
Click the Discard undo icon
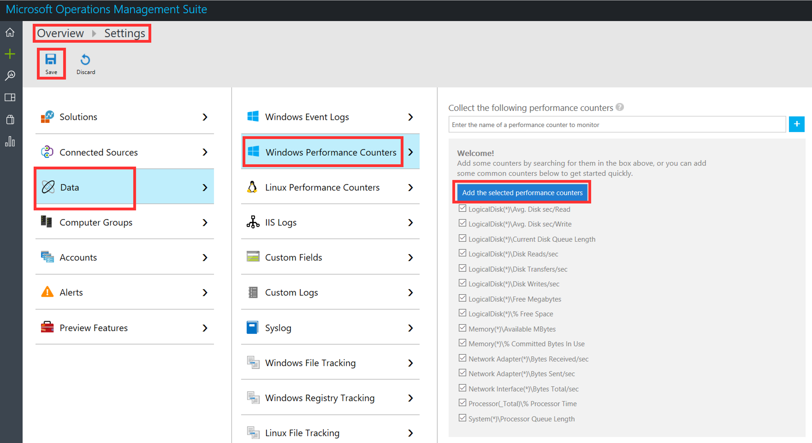click(x=85, y=60)
